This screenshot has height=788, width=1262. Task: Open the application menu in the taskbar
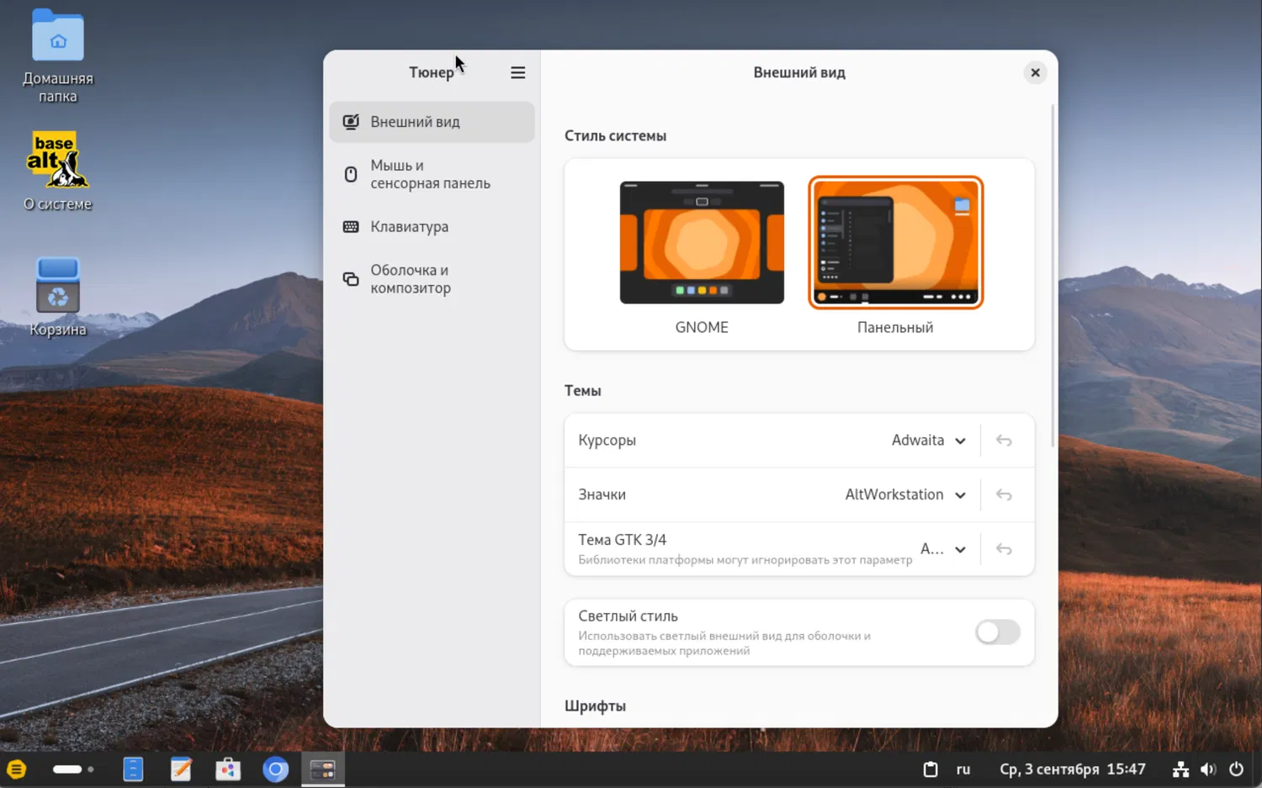17,769
